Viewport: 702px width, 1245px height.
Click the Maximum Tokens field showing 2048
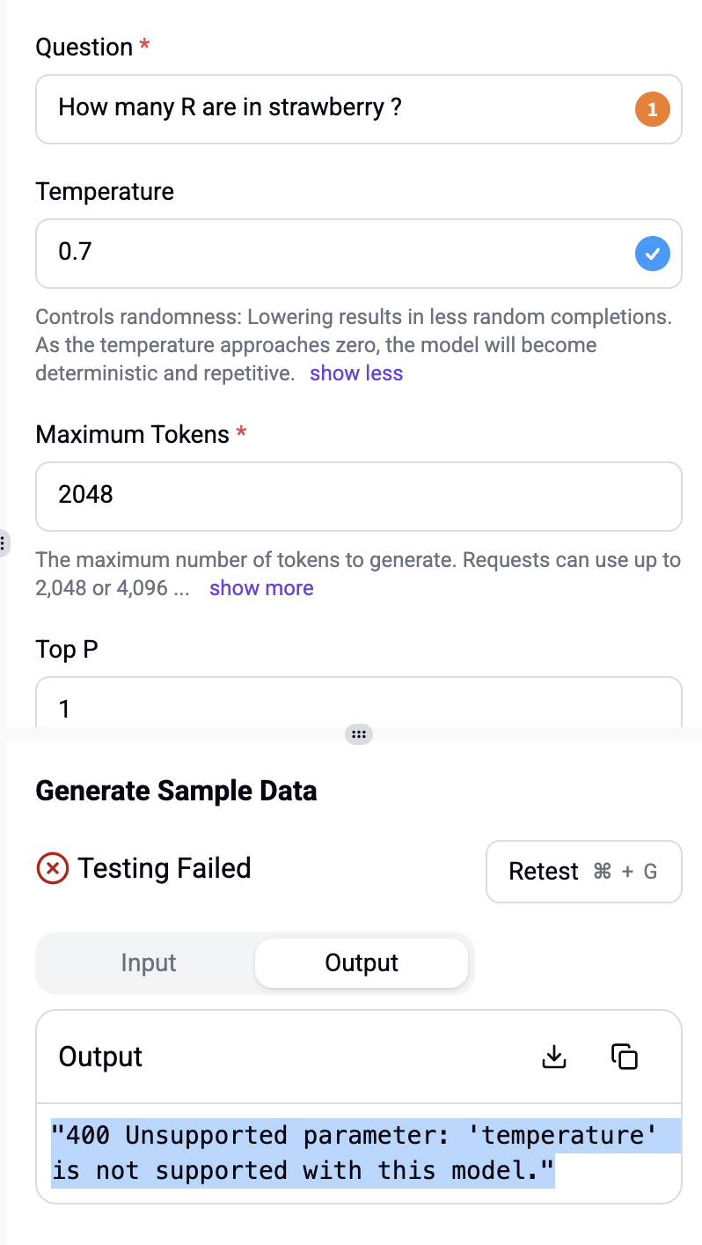359,497
